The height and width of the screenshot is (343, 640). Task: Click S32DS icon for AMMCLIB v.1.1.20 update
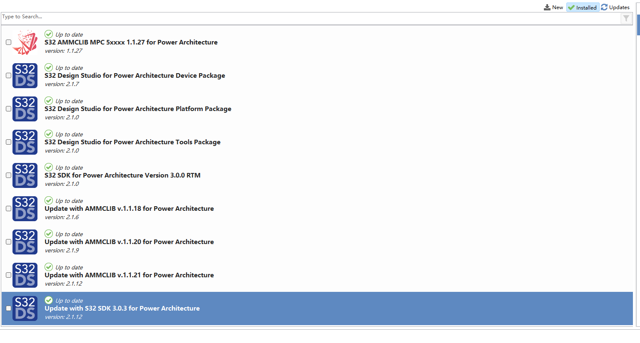[25, 242]
